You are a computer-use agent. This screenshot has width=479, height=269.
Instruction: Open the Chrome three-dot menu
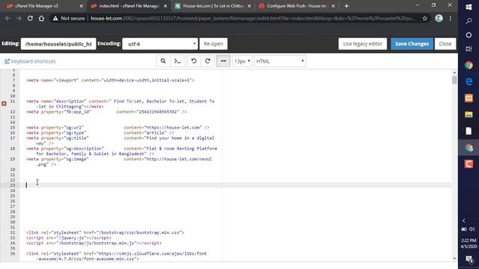coord(451,18)
